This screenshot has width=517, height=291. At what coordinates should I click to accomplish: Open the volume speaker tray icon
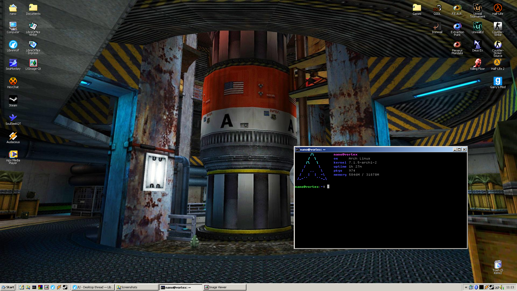tap(502, 287)
